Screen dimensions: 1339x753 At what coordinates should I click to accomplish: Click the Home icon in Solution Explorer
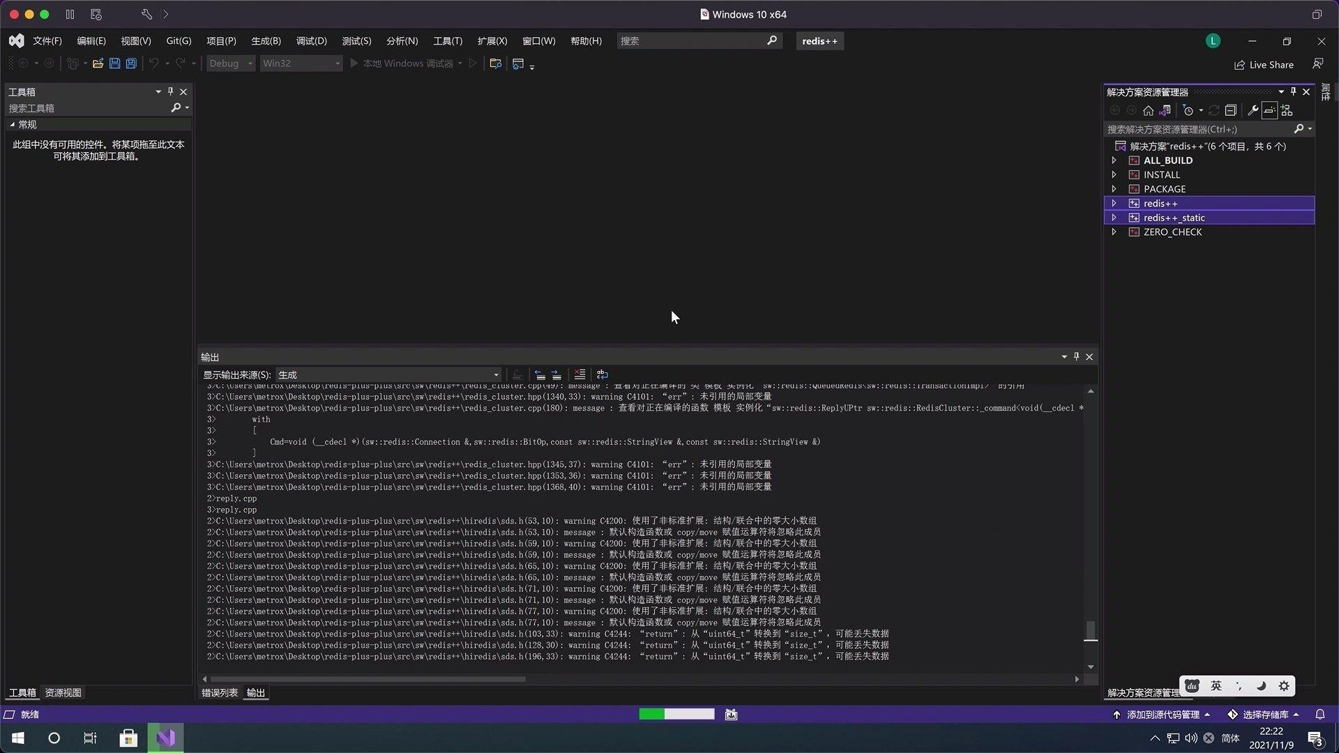coord(1148,110)
